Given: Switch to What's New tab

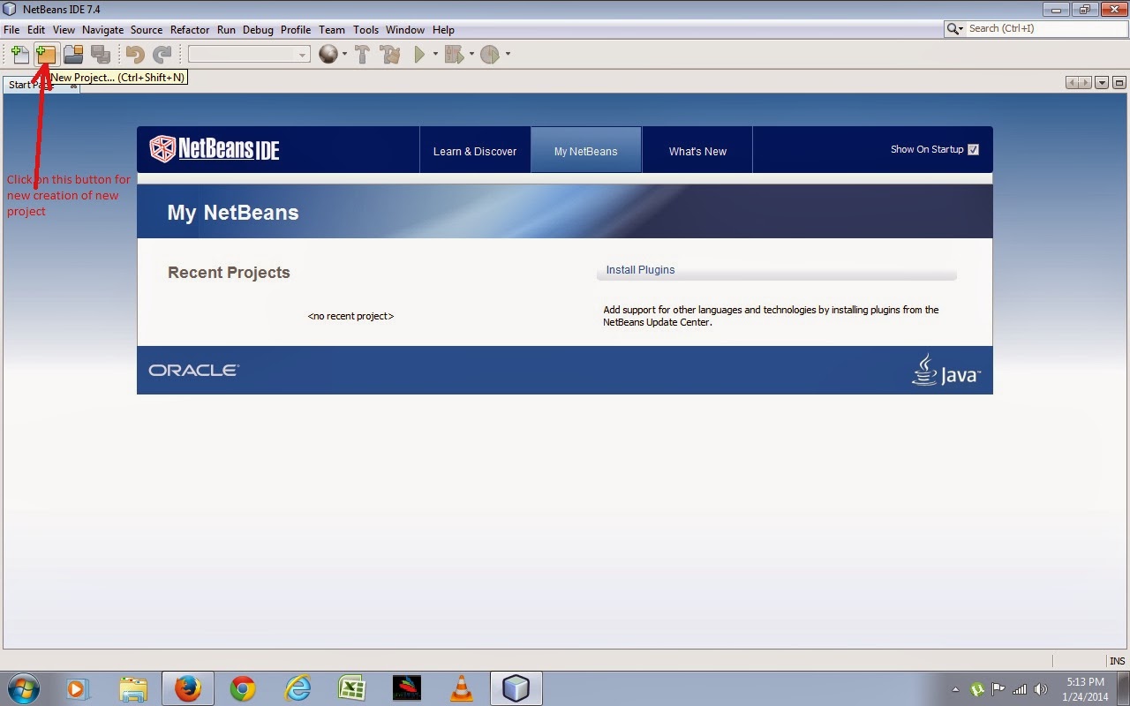Looking at the screenshot, I should point(697,151).
